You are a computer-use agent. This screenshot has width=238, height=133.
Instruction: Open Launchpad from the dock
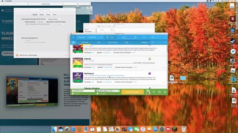67,129
